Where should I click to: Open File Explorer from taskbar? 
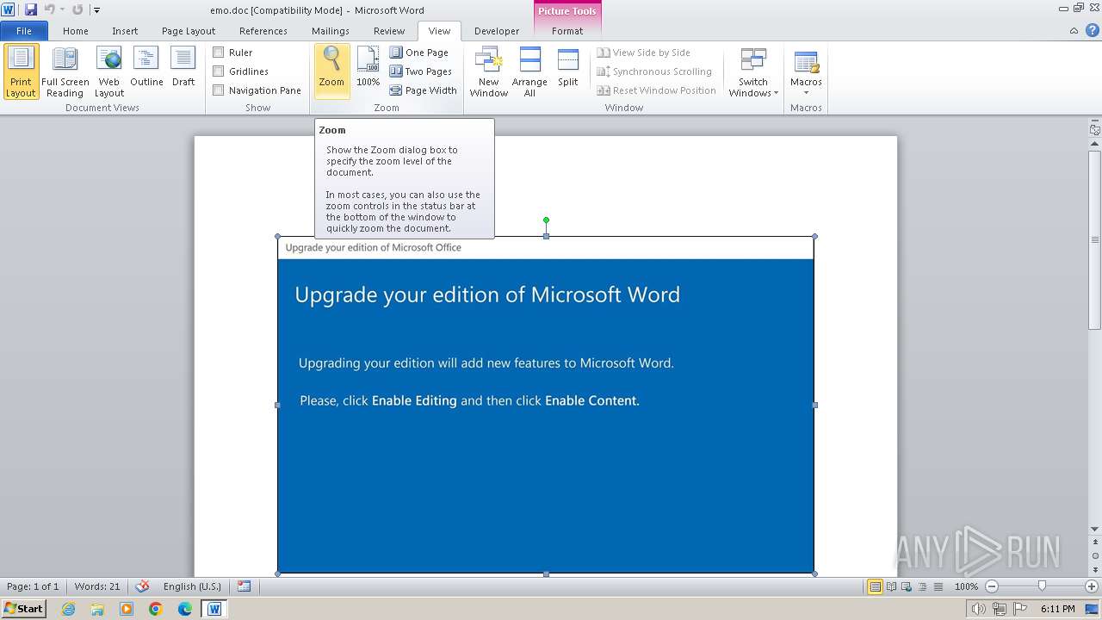point(97,609)
